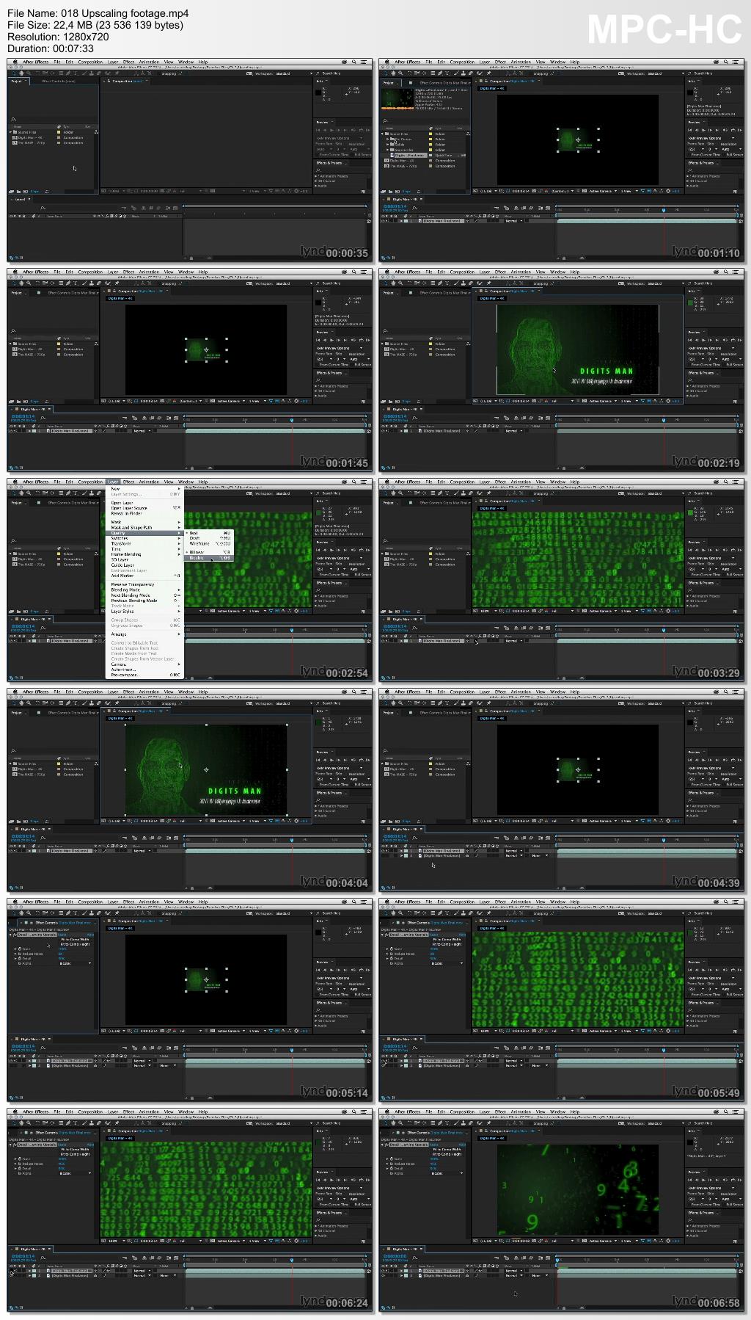Create a new composition in the 01:10 Project panel
The width and height of the screenshot is (751, 1320).
[x=397, y=191]
